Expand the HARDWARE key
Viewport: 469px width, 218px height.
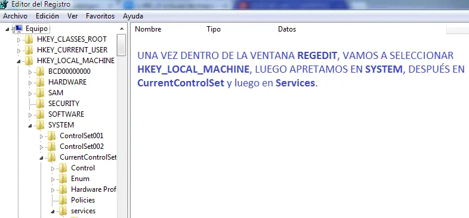point(30,82)
